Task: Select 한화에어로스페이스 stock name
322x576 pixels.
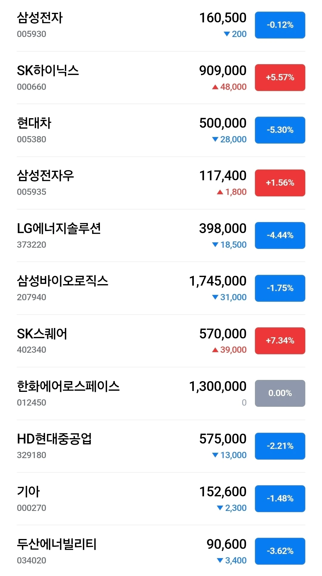Action: (68, 386)
